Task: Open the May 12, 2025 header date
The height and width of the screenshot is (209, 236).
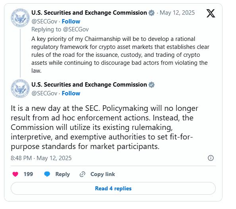Action: (x=177, y=13)
